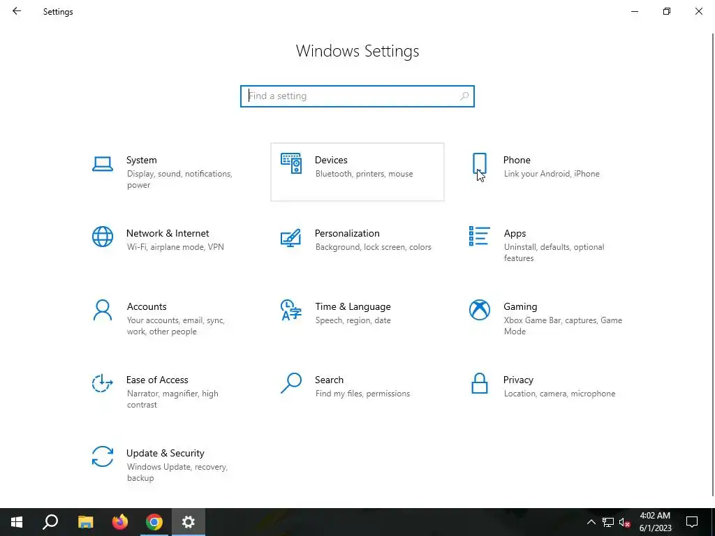
Task: Click the muted volume tray icon
Action: point(624,522)
